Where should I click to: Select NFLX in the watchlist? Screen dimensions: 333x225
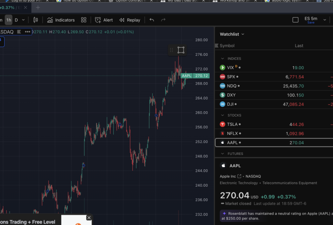click(x=274, y=134)
